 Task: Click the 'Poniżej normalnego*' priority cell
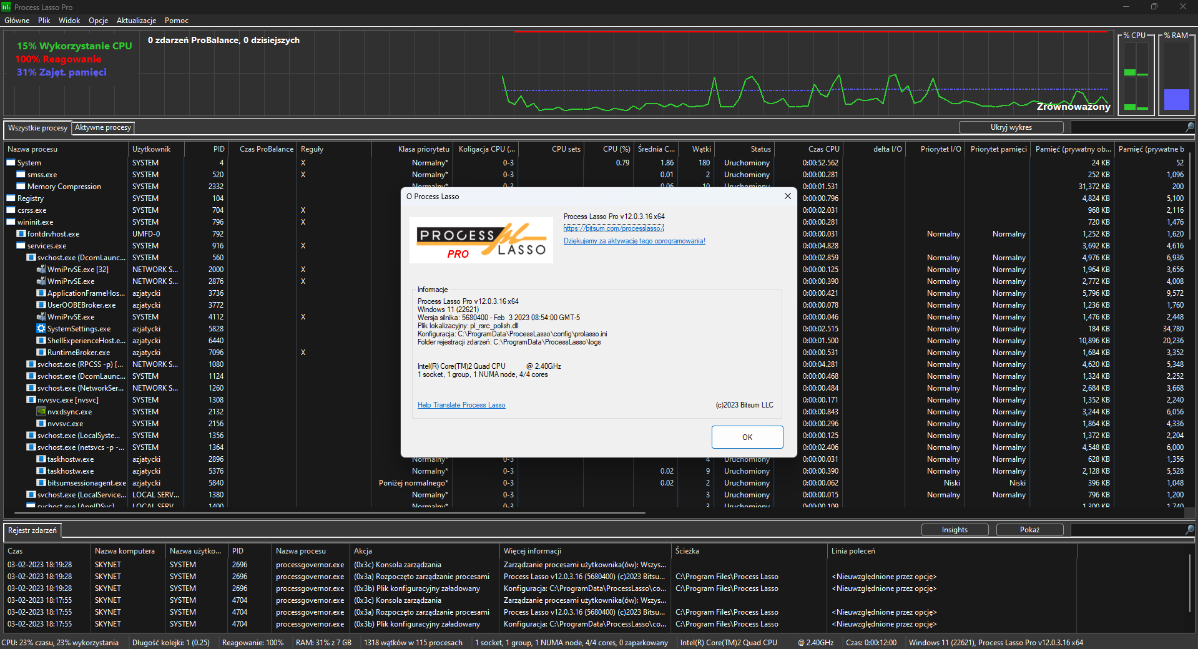tap(413, 483)
